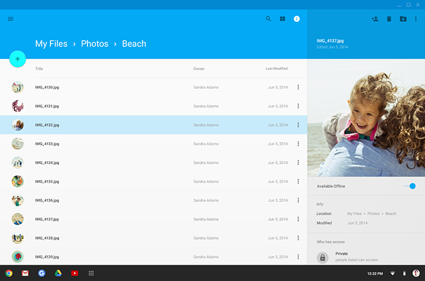425x281 pixels.
Task: Select file name IMG_4139.jpg
Action: [47, 257]
